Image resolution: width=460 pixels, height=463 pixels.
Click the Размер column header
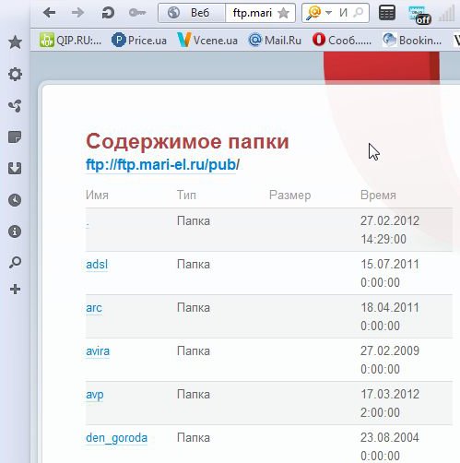point(290,196)
